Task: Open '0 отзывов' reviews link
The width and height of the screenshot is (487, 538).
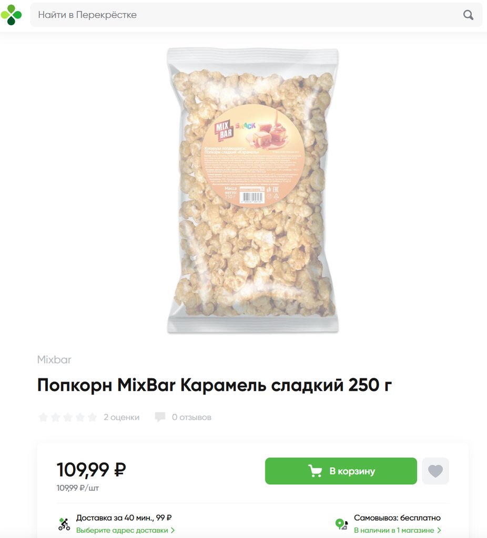Action: (191, 417)
